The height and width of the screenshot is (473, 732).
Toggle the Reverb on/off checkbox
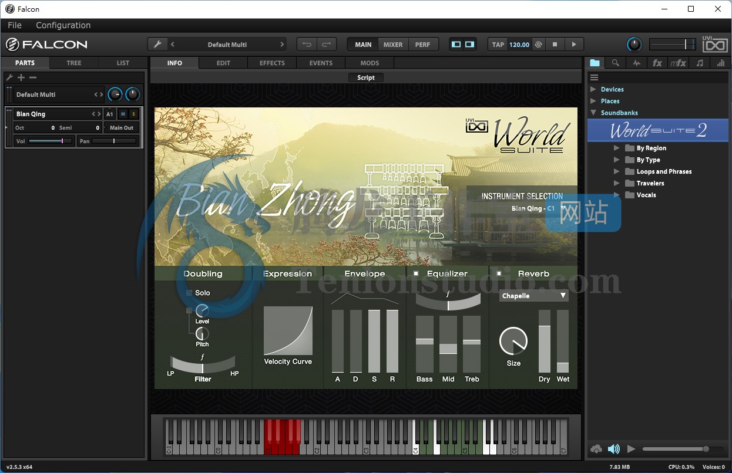[499, 273]
